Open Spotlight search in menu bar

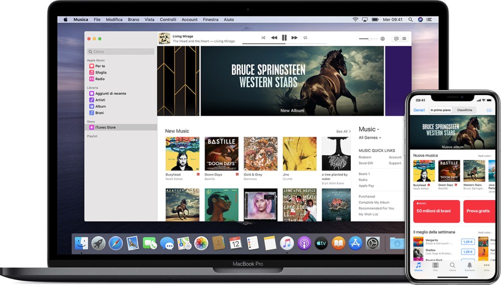click(410, 19)
